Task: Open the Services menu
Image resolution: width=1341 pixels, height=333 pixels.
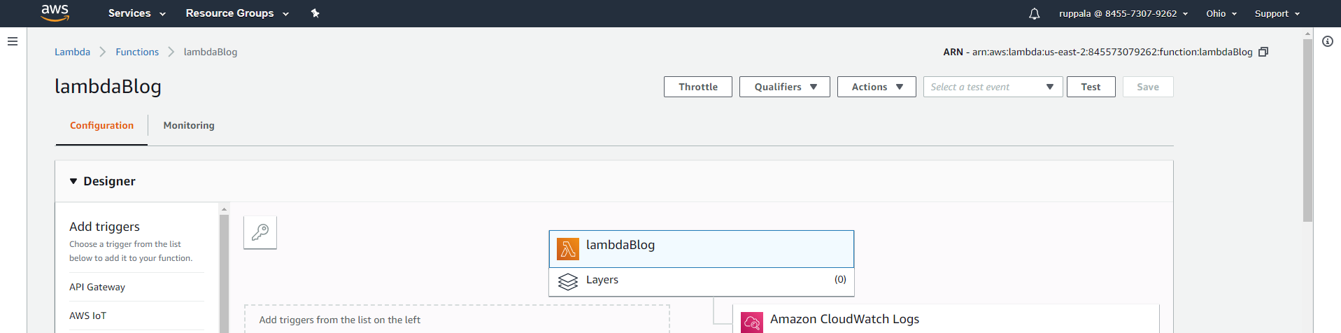Action: [x=136, y=13]
